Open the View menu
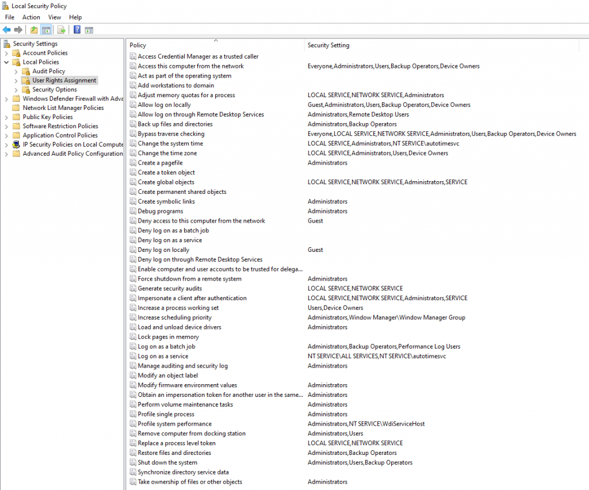589x490 pixels. [55, 17]
